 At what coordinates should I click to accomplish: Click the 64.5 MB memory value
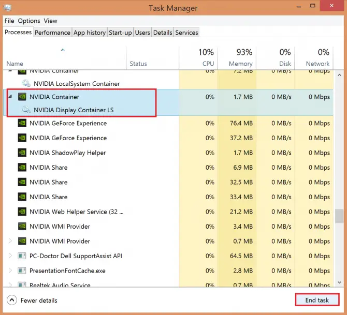[241, 256]
